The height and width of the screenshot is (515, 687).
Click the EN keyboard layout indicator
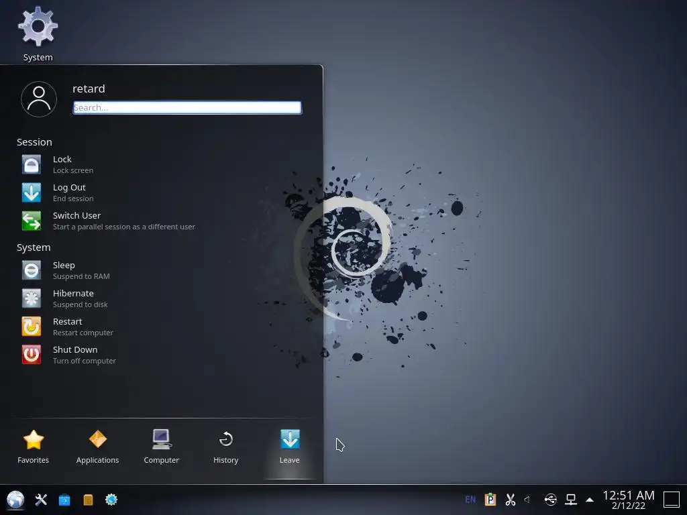(470, 500)
